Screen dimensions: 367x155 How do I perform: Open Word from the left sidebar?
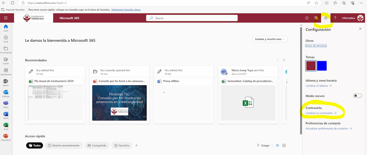pos(6,114)
